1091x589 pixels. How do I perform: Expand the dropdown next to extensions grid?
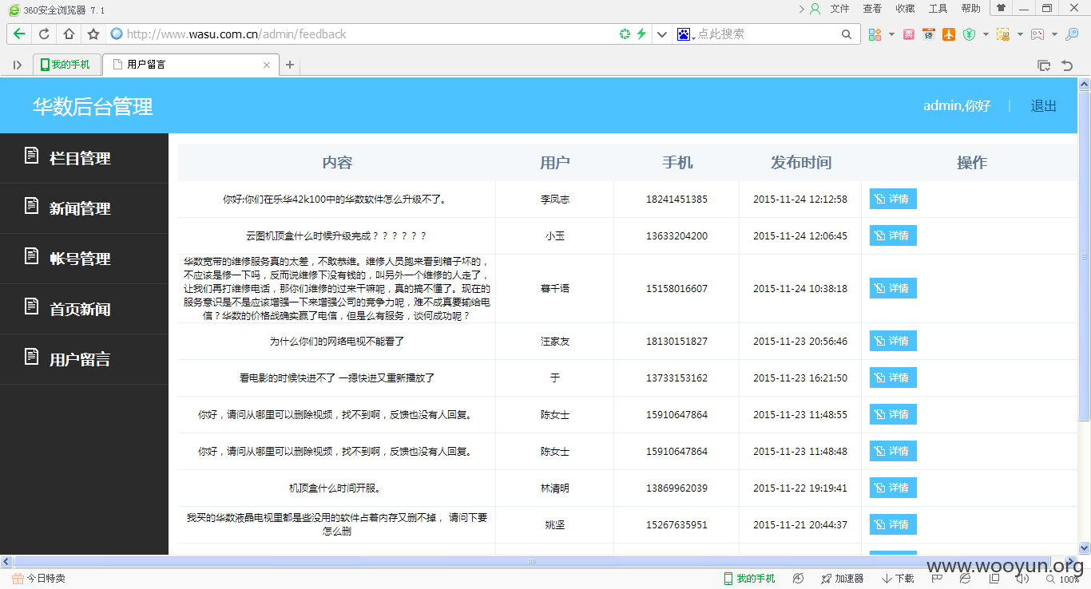pos(891,34)
